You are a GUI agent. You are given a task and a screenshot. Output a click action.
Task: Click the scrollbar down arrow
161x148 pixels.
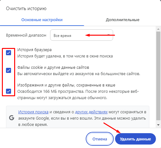(158, 125)
